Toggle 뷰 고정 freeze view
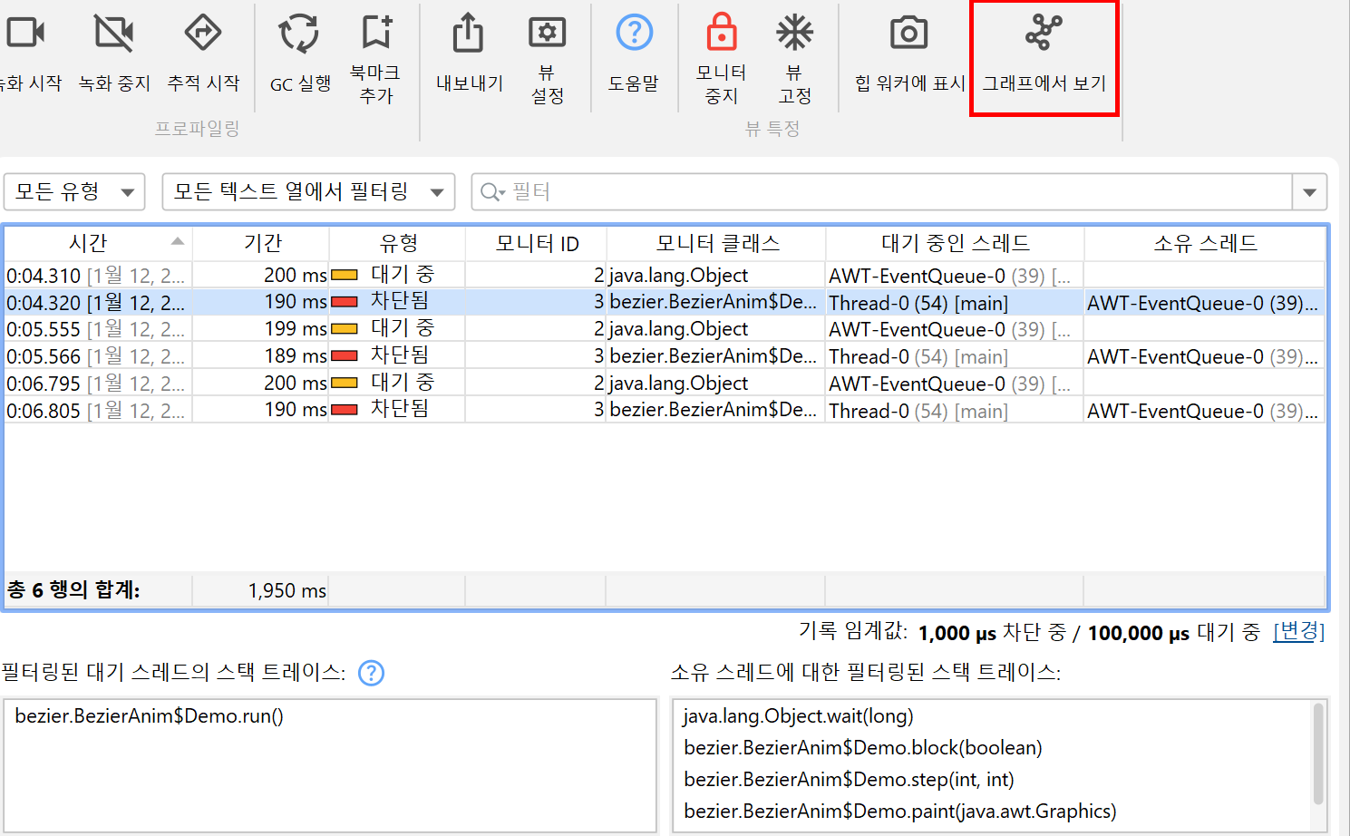1350x836 pixels. 795,34
